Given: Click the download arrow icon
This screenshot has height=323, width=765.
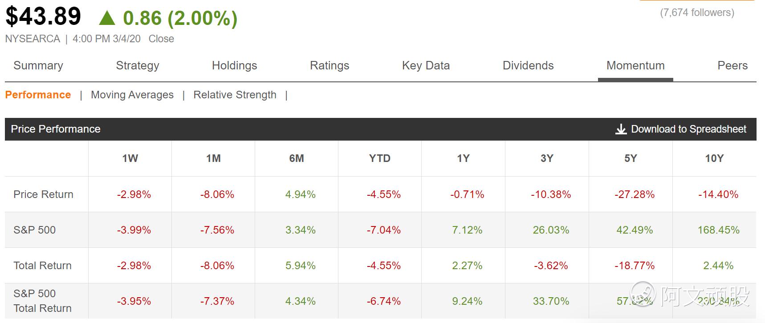Looking at the screenshot, I should point(620,129).
